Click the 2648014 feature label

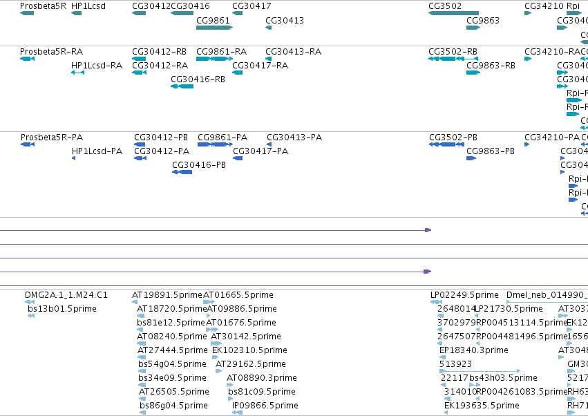tap(457, 309)
